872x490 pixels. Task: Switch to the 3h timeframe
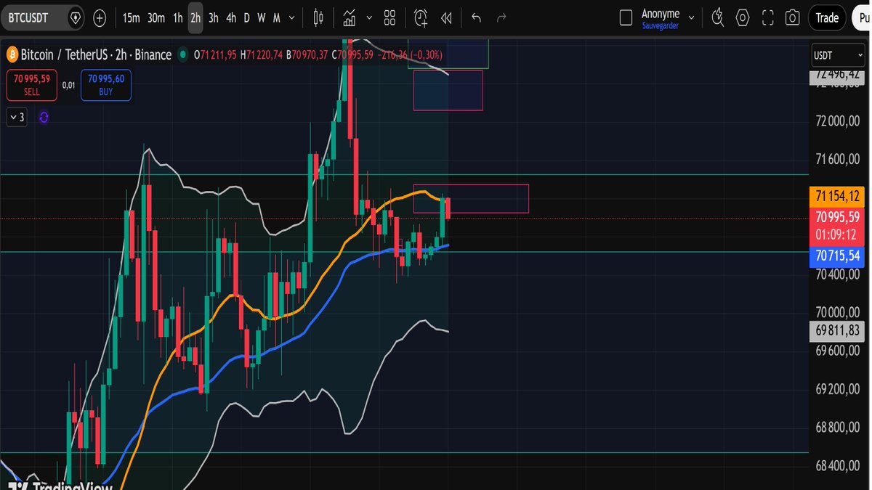click(x=213, y=18)
